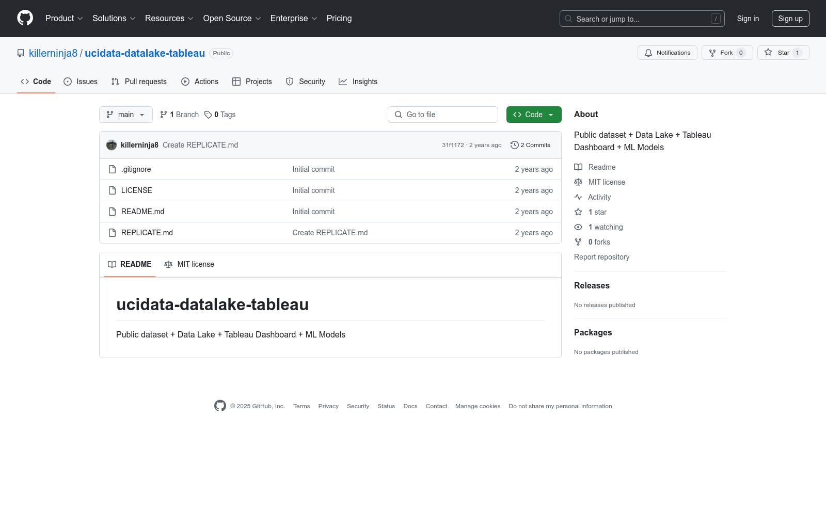Click the branch icon beside 1 Branch

(x=164, y=115)
